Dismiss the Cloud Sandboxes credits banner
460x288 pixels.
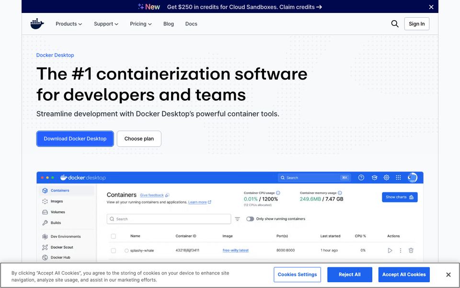click(x=431, y=7)
